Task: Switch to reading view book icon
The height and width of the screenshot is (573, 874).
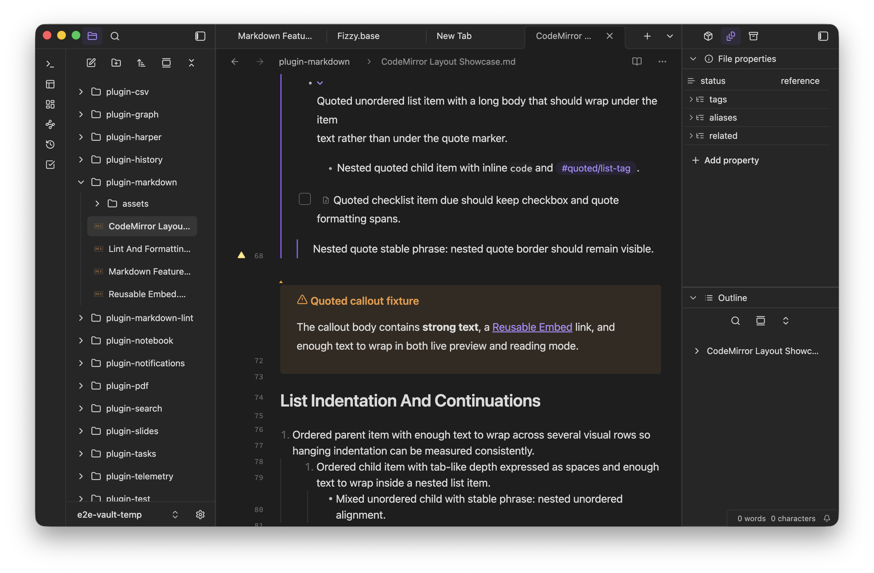Action: [637, 61]
